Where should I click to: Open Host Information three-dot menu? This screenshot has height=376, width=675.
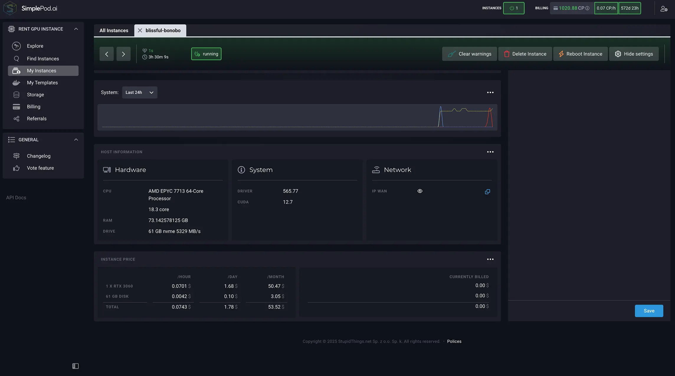point(490,152)
